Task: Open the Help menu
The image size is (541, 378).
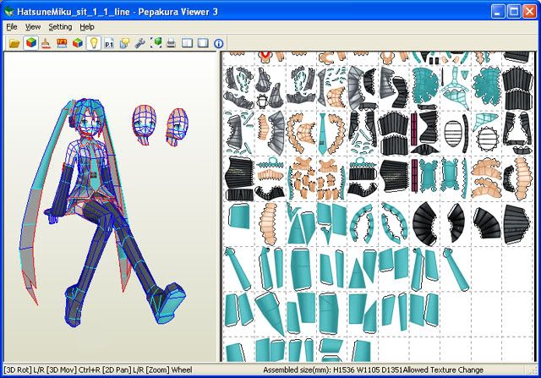Action: [87, 27]
